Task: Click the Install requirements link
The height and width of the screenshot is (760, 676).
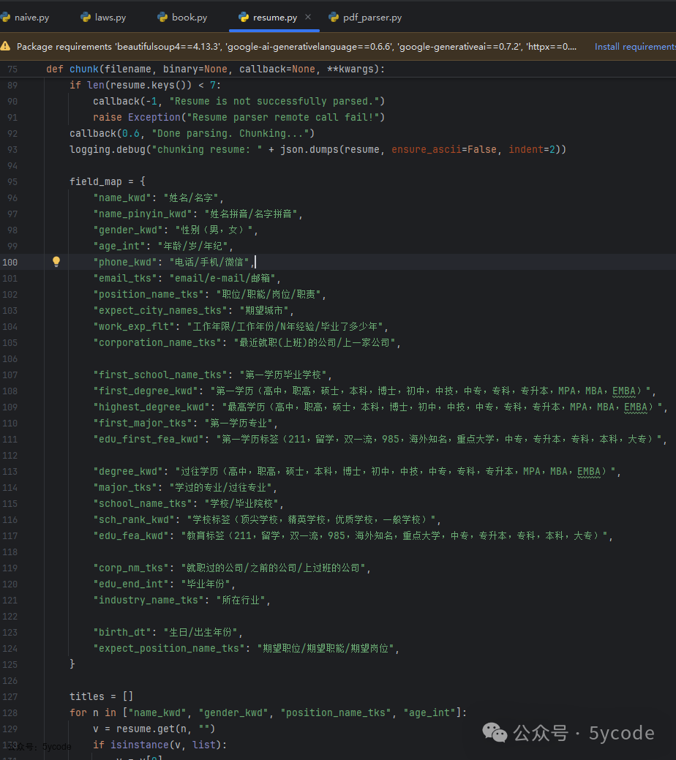Action: pyautogui.click(x=635, y=47)
